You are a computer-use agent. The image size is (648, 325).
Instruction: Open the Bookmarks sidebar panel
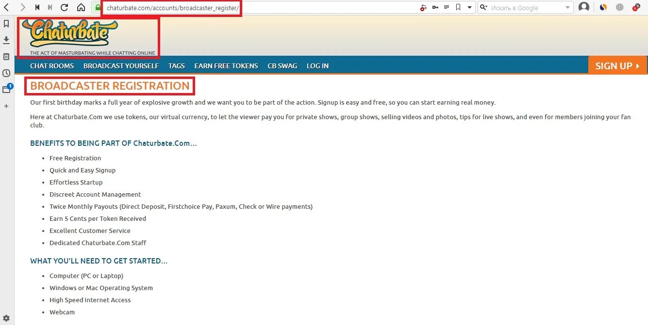[6, 23]
